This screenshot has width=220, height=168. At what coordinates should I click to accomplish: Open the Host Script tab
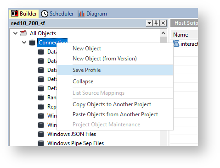[184, 23]
